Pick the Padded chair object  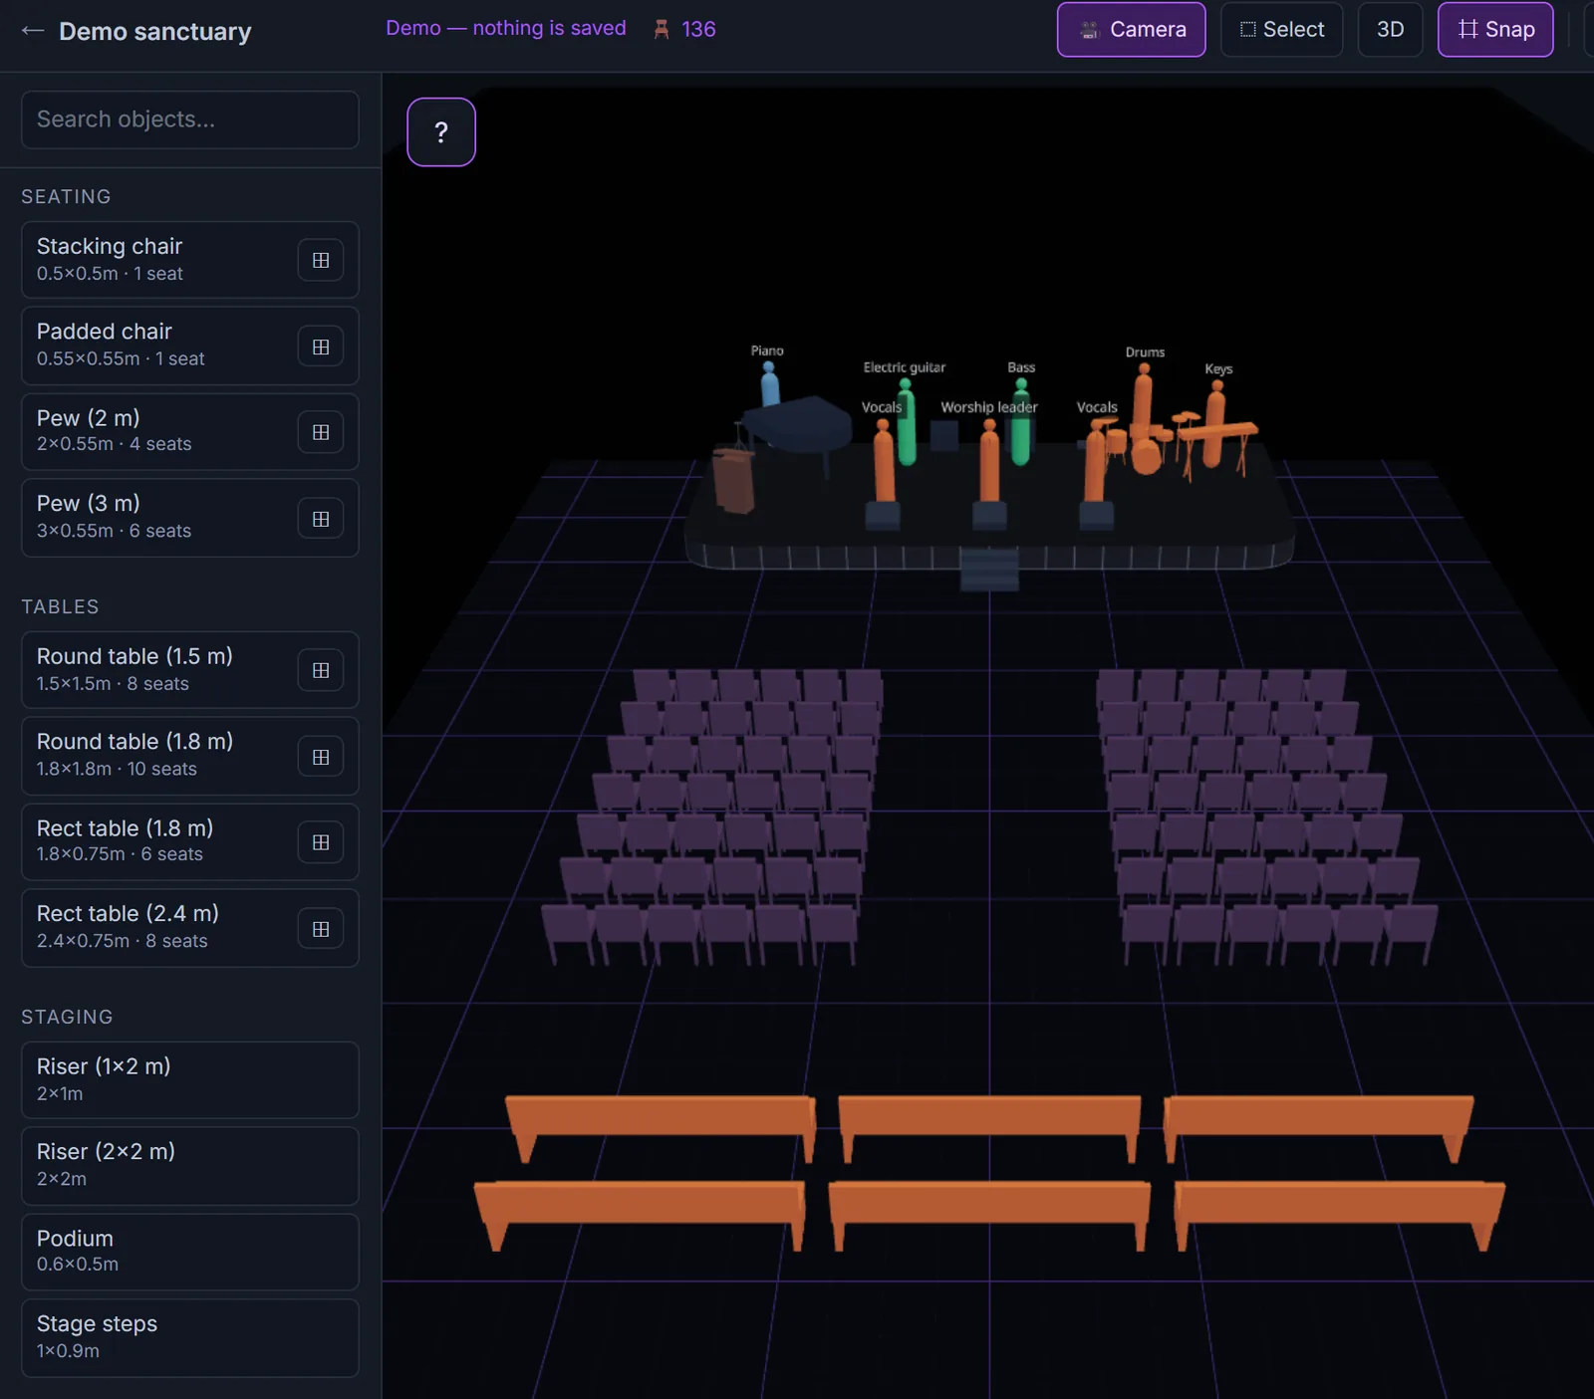coord(190,346)
